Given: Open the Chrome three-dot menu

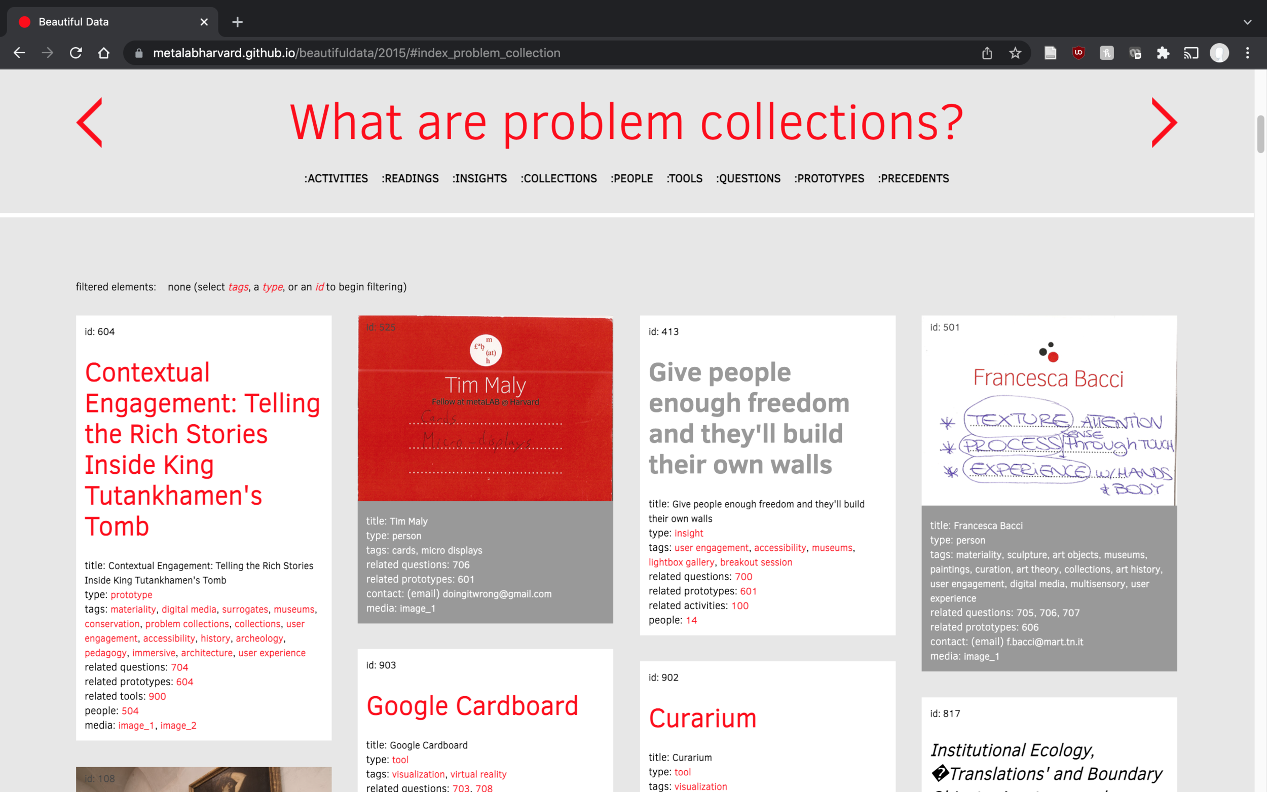Looking at the screenshot, I should pos(1247,53).
